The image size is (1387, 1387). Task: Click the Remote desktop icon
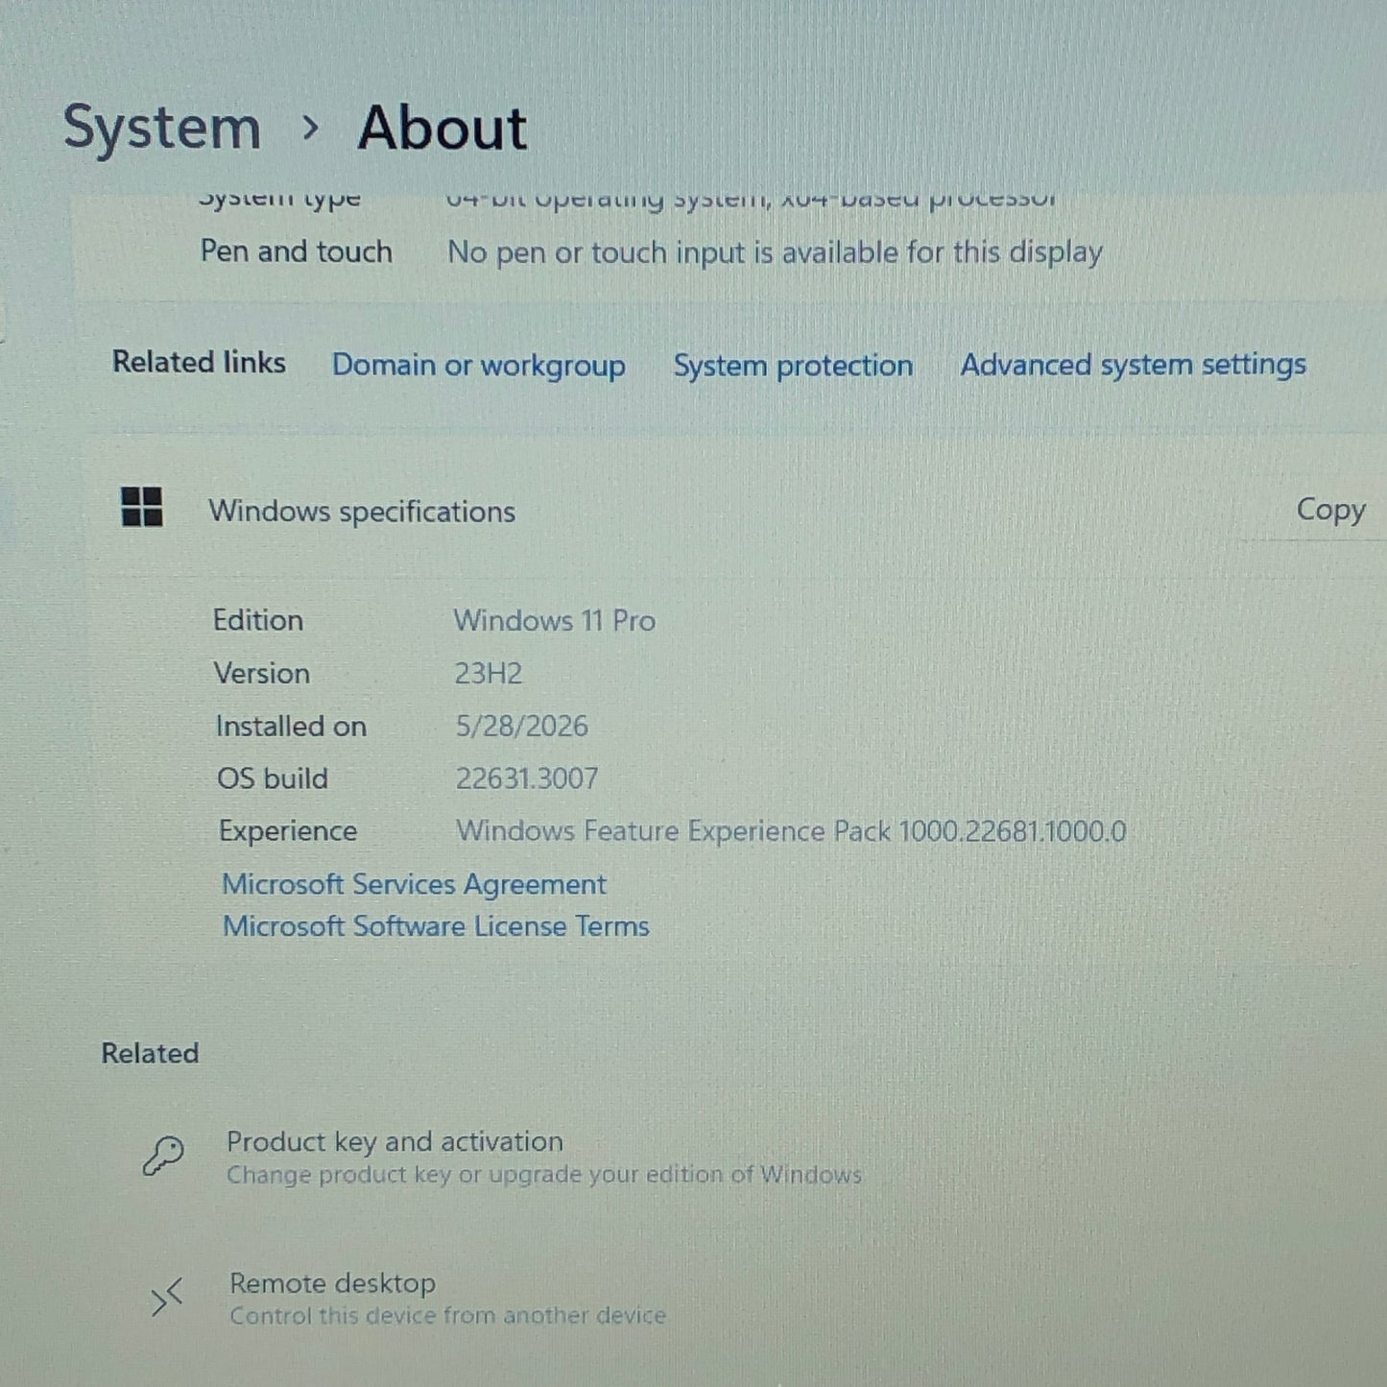tap(167, 1297)
